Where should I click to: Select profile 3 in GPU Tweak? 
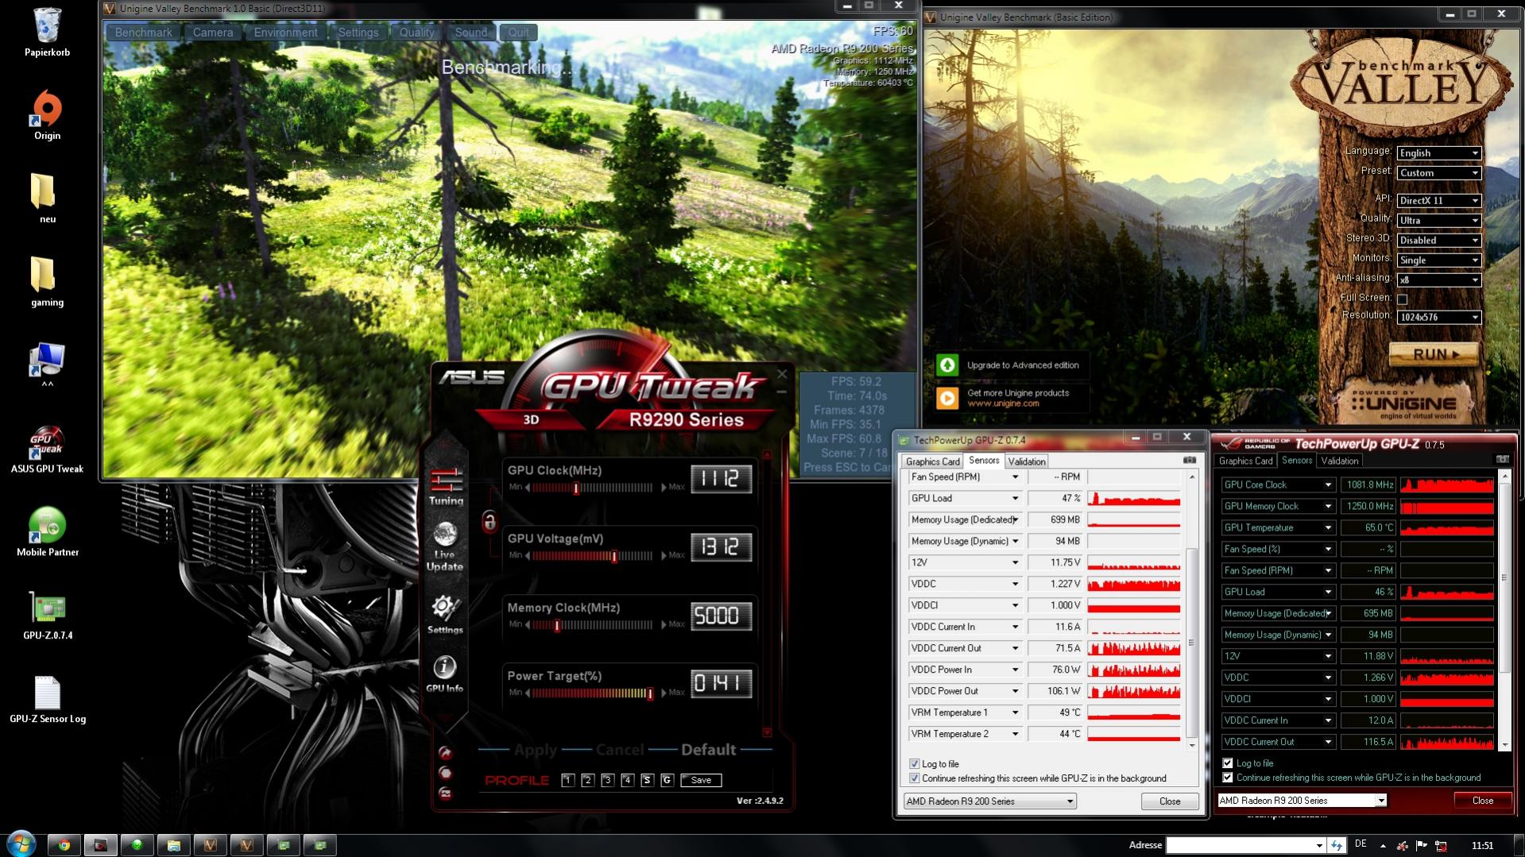pyautogui.click(x=607, y=780)
